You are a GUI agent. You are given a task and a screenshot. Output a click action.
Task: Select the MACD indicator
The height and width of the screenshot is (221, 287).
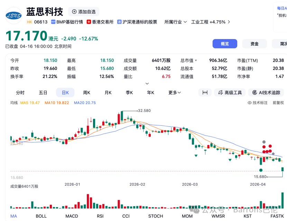tap(72, 216)
